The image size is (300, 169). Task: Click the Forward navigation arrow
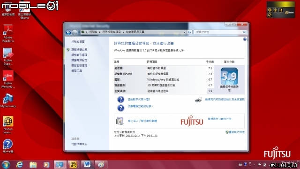coord(75,32)
